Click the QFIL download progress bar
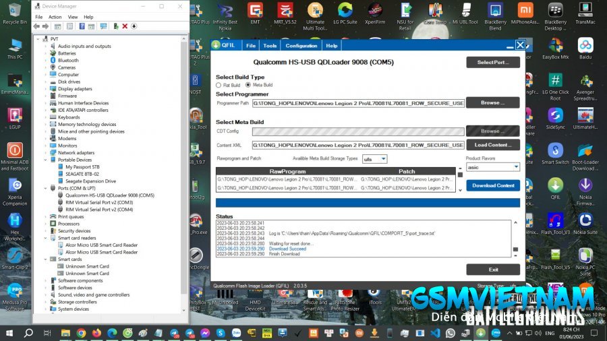607x341 pixels. 368,203
